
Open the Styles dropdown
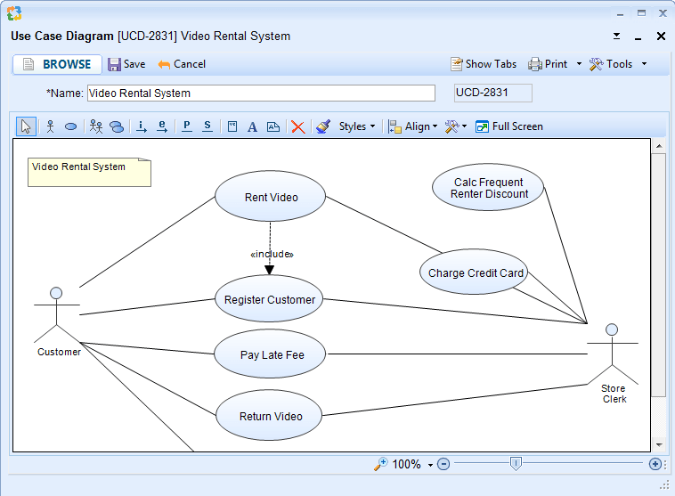(x=356, y=126)
